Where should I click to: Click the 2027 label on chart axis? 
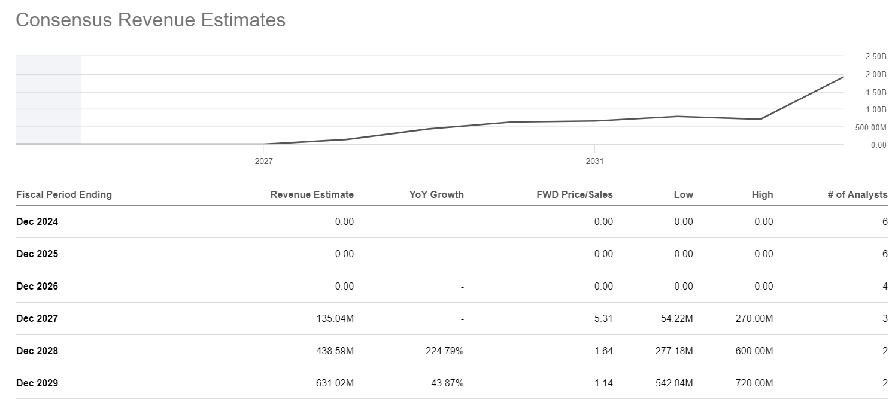tap(263, 162)
